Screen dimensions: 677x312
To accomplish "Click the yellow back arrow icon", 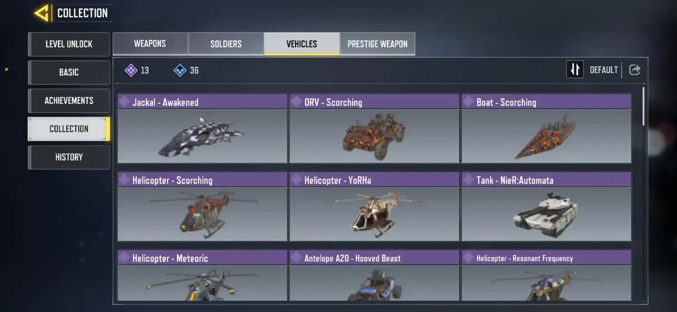I will click(42, 13).
